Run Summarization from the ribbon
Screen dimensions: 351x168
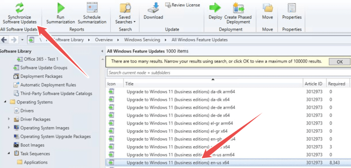(61, 8)
